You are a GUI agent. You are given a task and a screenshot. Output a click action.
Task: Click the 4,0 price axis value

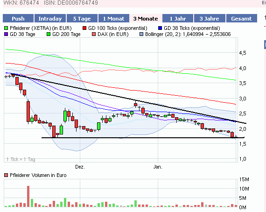pos(243,68)
